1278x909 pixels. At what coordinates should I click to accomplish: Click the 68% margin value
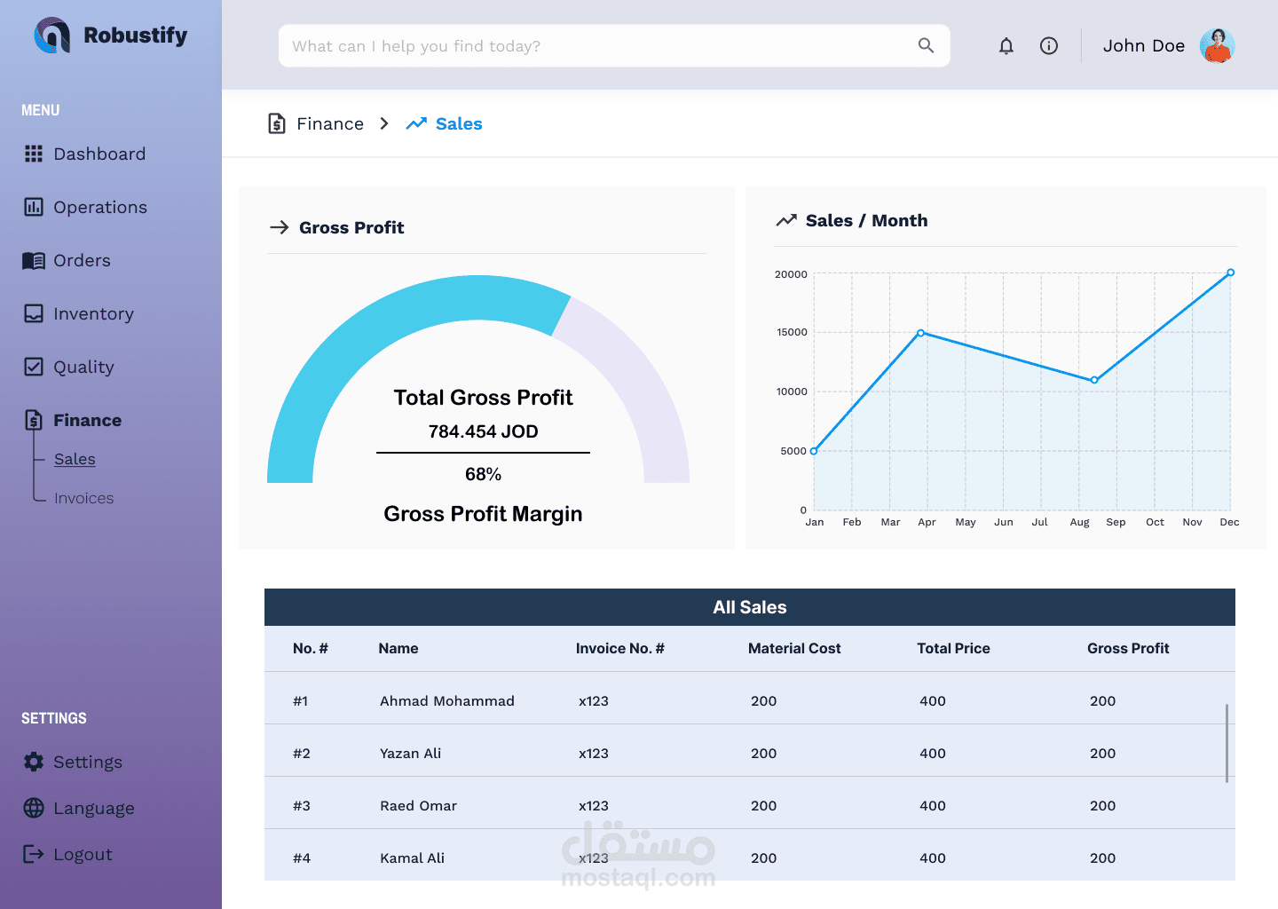tap(484, 474)
